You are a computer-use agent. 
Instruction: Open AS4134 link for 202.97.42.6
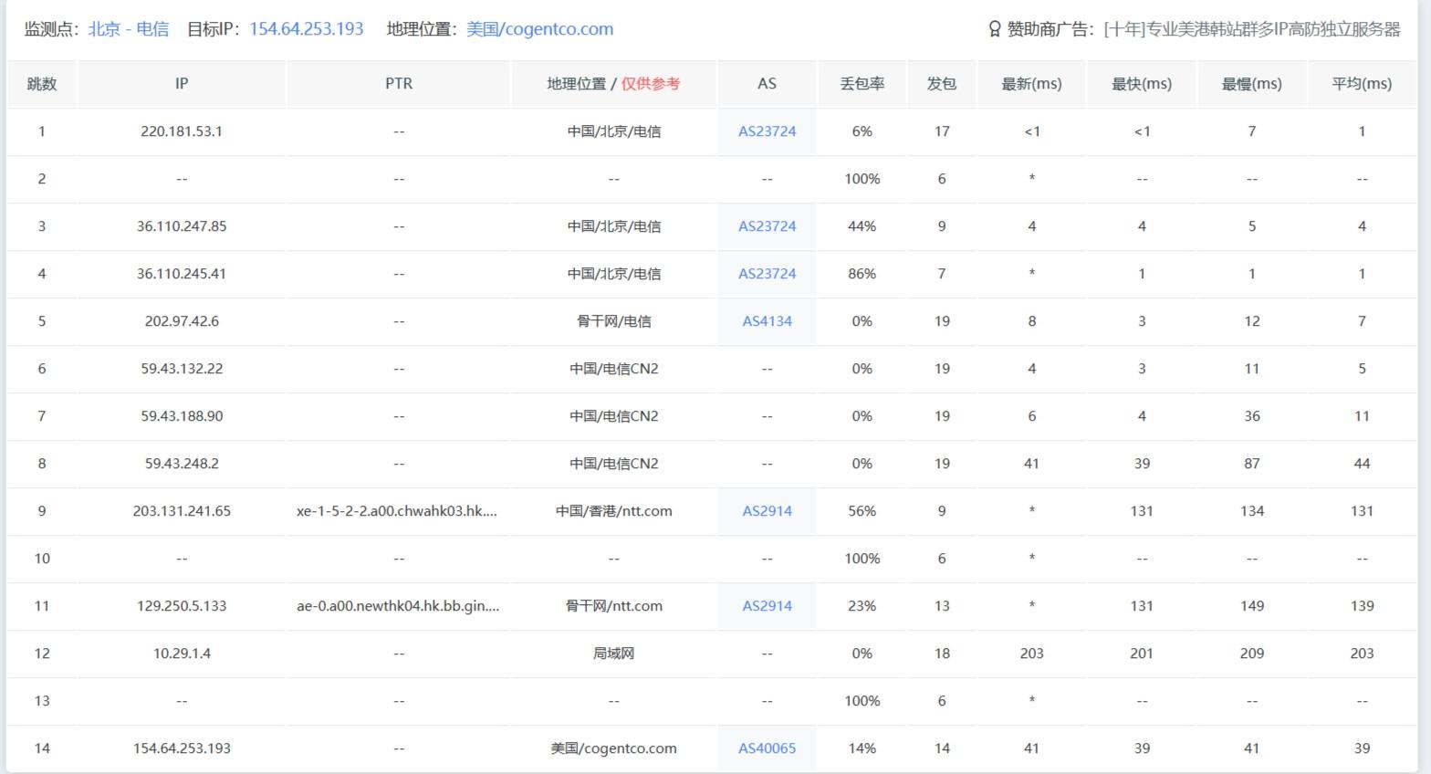coord(767,321)
